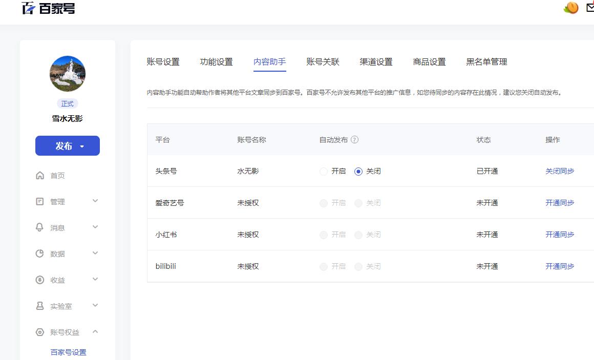The width and height of the screenshot is (594, 360).
Task: Select 关闭 radio for 小红书 row
Action: pyautogui.click(x=358, y=235)
